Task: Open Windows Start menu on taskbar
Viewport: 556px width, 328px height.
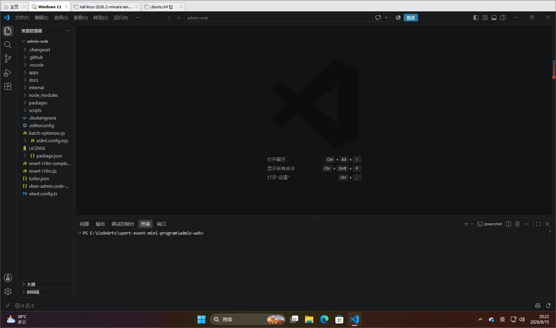Action: click(201, 319)
